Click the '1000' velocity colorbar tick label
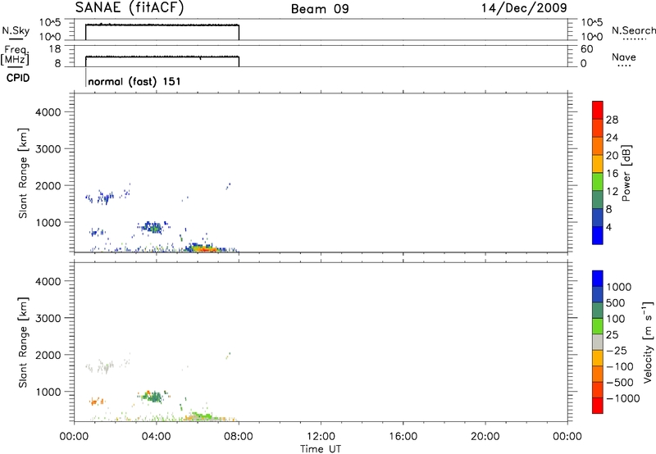This screenshot has width=656, height=454. coord(618,287)
